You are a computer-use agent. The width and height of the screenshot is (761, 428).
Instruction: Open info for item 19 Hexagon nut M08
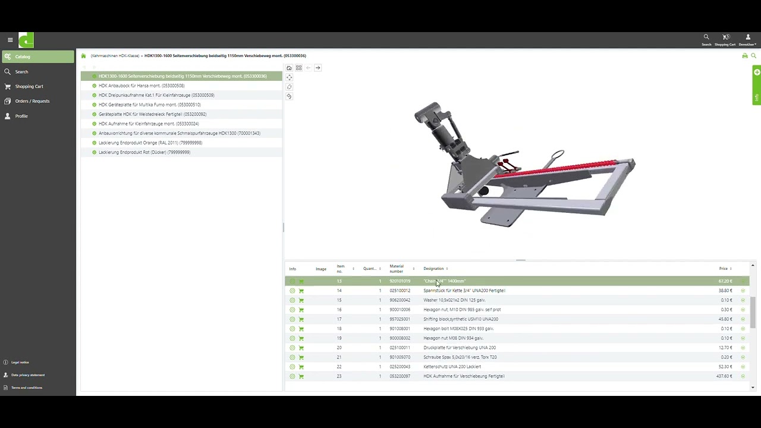(x=292, y=338)
